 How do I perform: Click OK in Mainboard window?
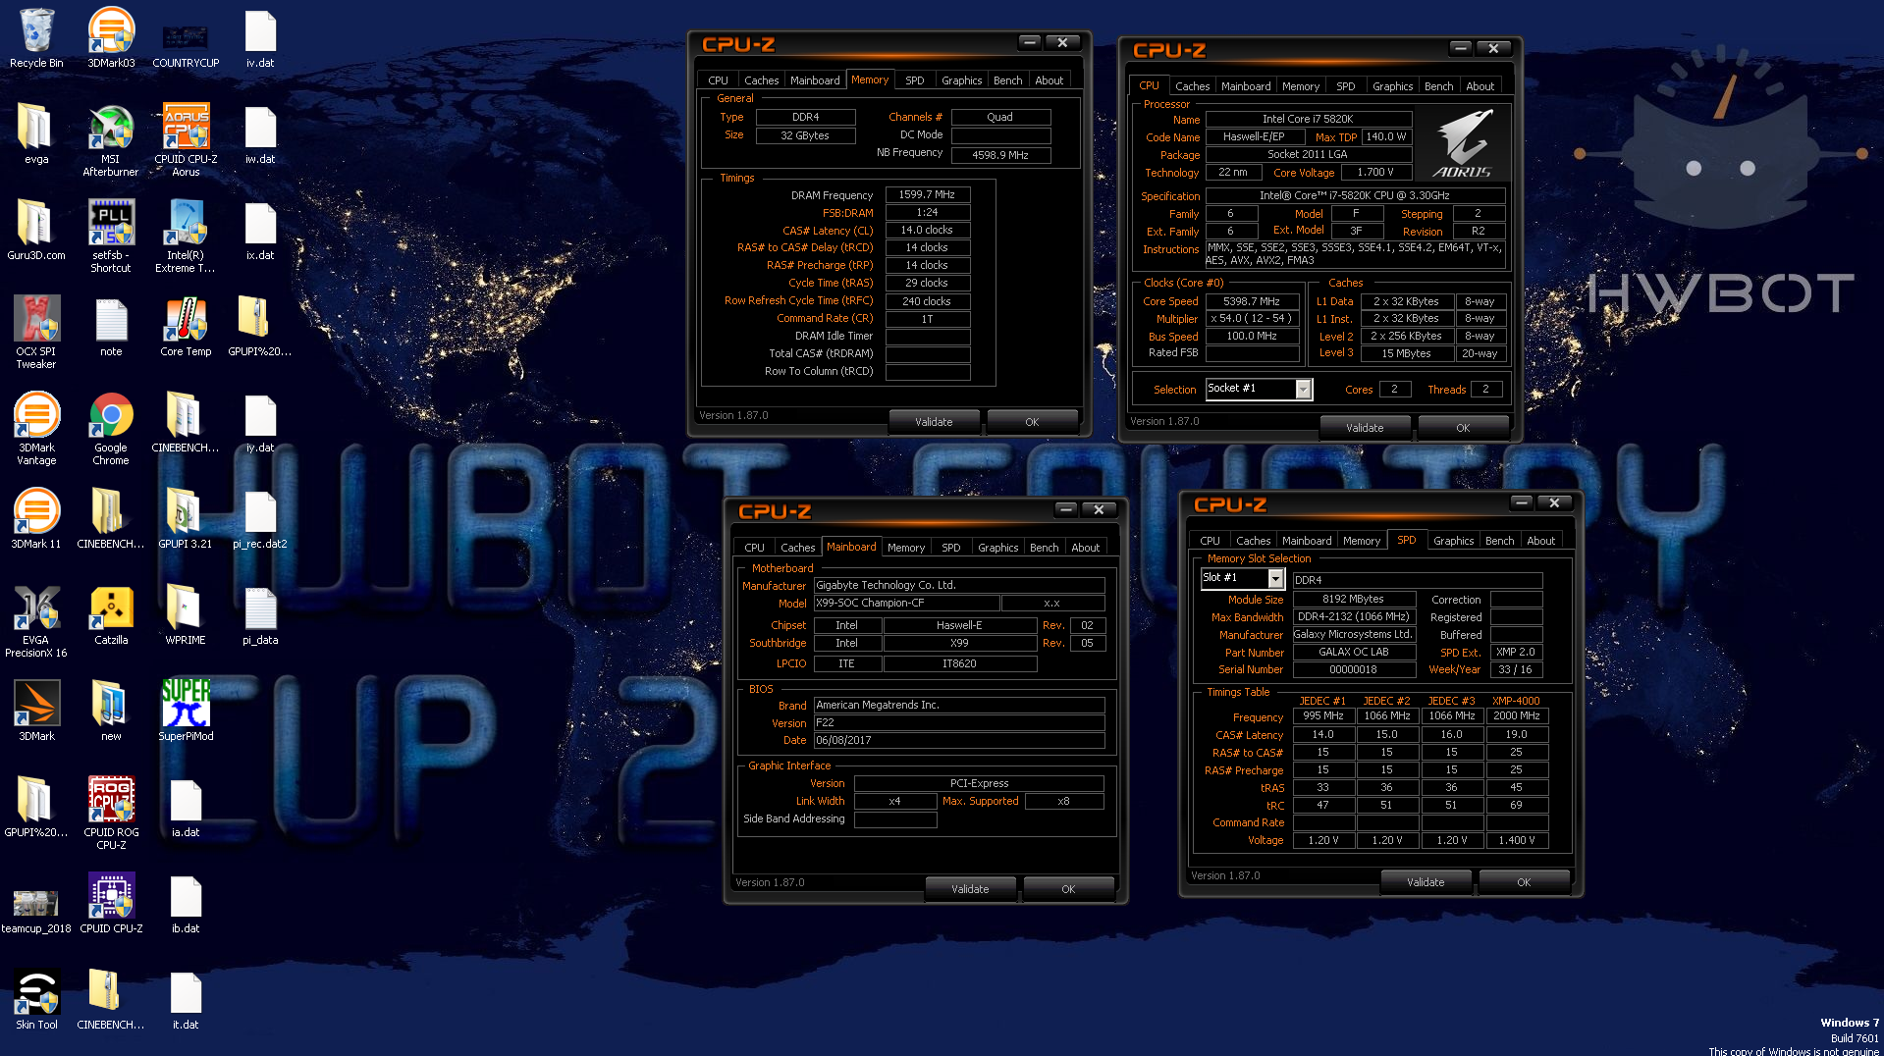[x=1068, y=889]
